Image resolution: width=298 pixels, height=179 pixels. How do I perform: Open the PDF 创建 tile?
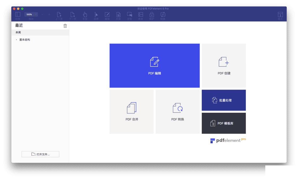(x=224, y=65)
